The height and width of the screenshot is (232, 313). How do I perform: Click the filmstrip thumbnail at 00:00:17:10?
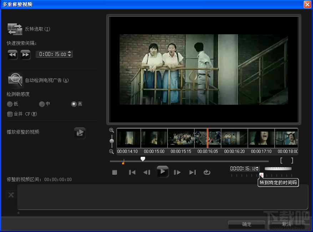261,138
